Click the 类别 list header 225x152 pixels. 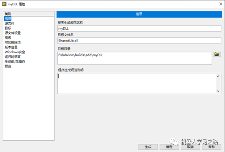[x=29, y=14]
